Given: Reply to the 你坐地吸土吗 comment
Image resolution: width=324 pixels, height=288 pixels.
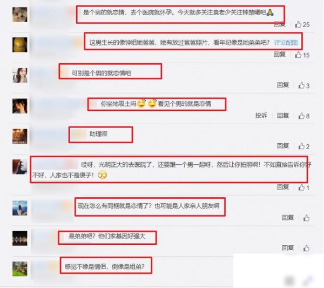Looking at the screenshot, I should click(283, 116).
